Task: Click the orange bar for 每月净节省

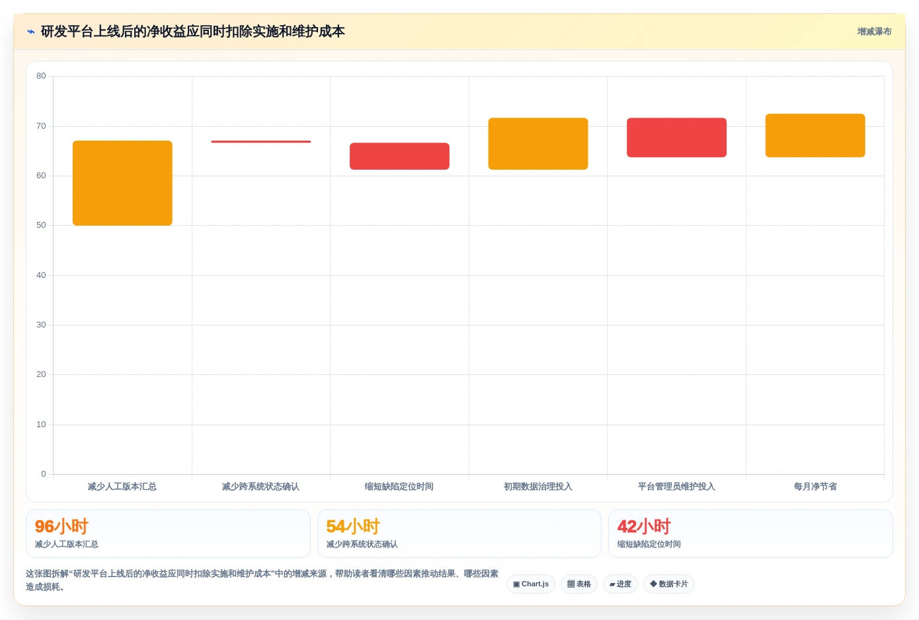Action: click(x=815, y=135)
